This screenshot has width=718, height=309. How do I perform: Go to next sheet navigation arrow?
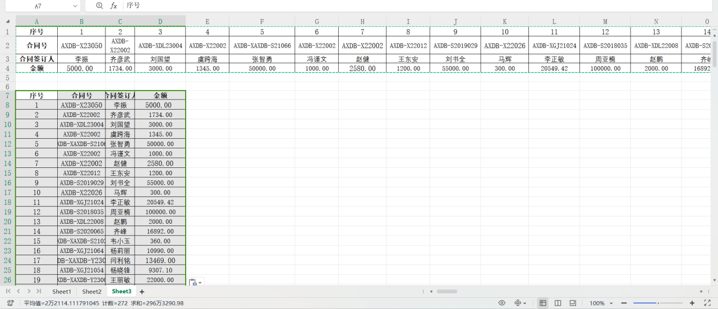pyautogui.click(x=28, y=292)
